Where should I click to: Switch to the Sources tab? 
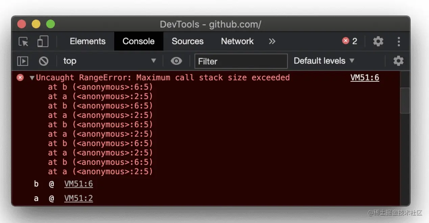click(x=187, y=41)
